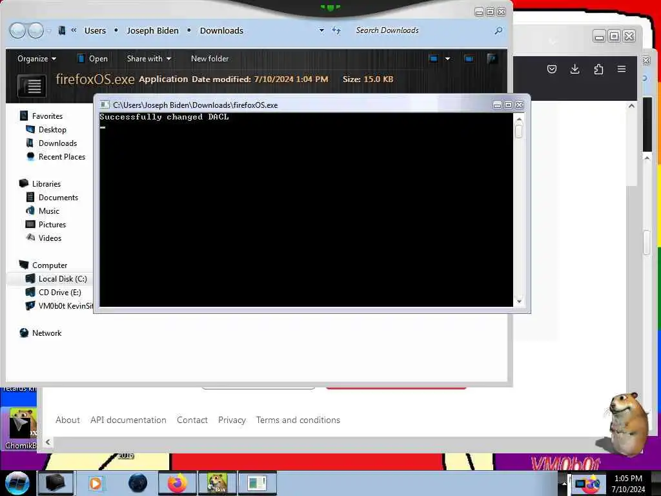Click the Firefox Pocket save icon
This screenshot has width=661, height=496.
551,69
